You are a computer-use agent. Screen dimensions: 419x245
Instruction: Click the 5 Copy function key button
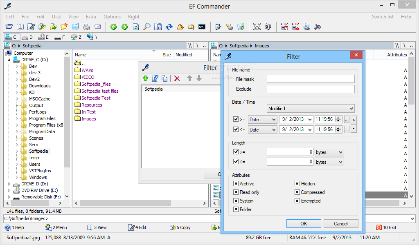pyautogui.click(x=180, y=227)
